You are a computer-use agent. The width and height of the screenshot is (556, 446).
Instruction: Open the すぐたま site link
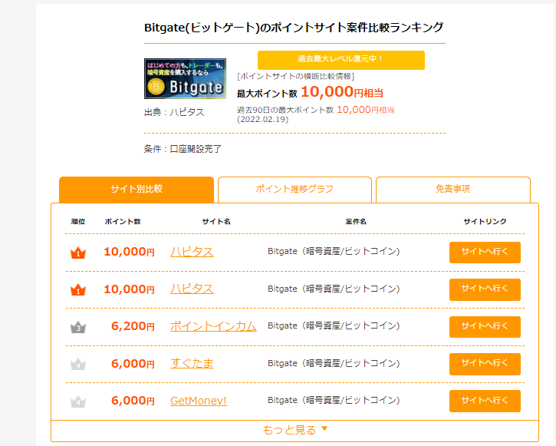tap(192, 363)
